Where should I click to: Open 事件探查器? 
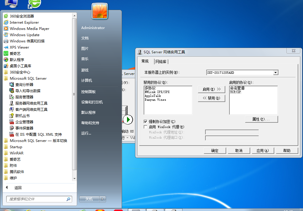point(21,128)
